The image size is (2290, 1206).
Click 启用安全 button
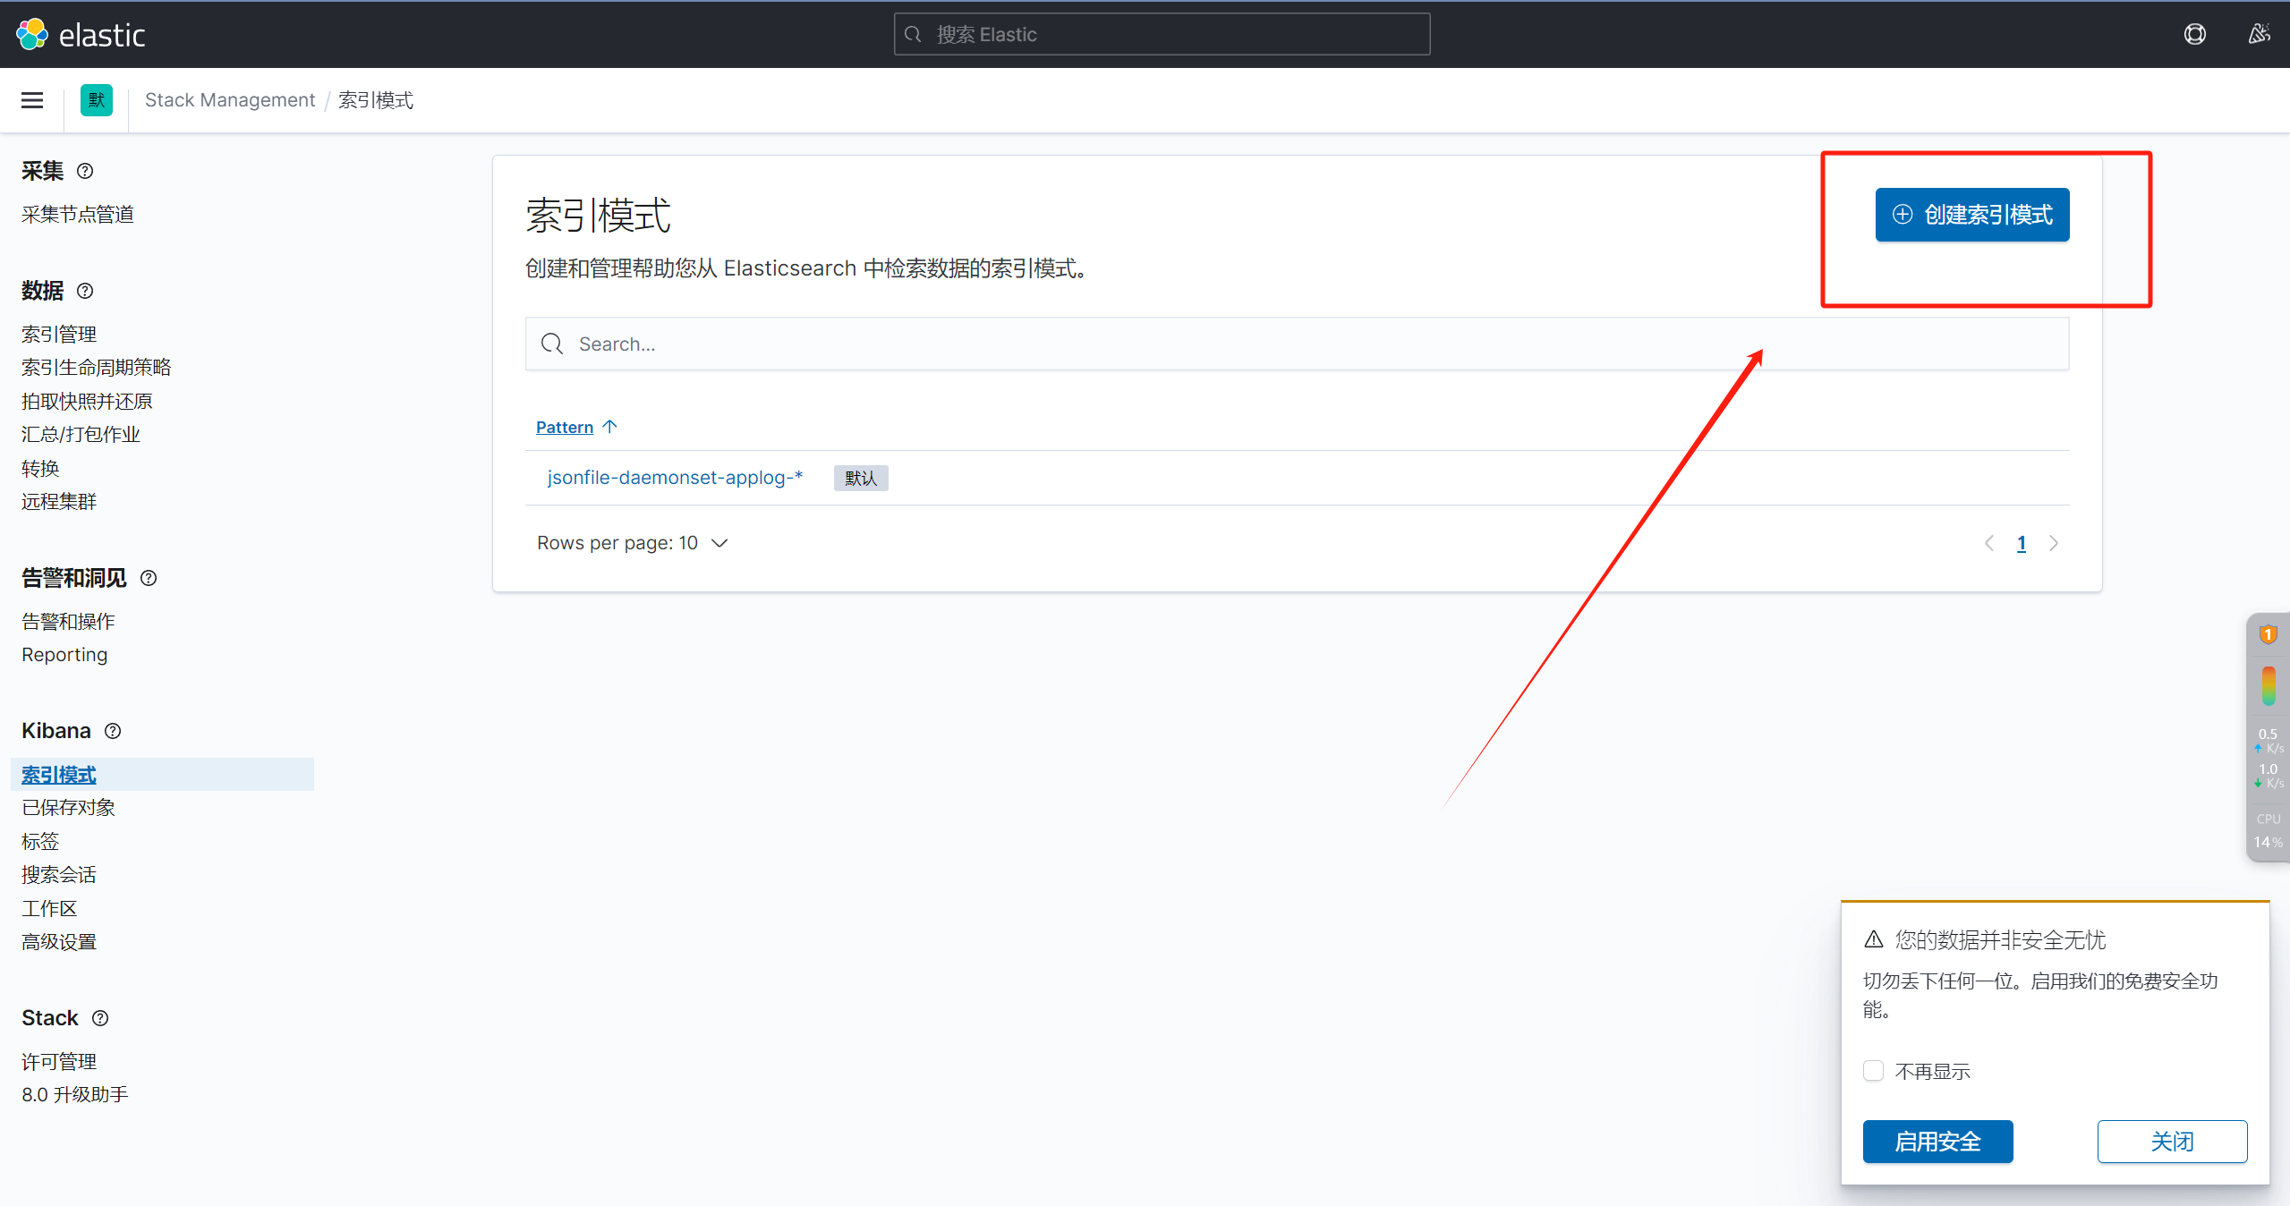coord(1937,1142)
